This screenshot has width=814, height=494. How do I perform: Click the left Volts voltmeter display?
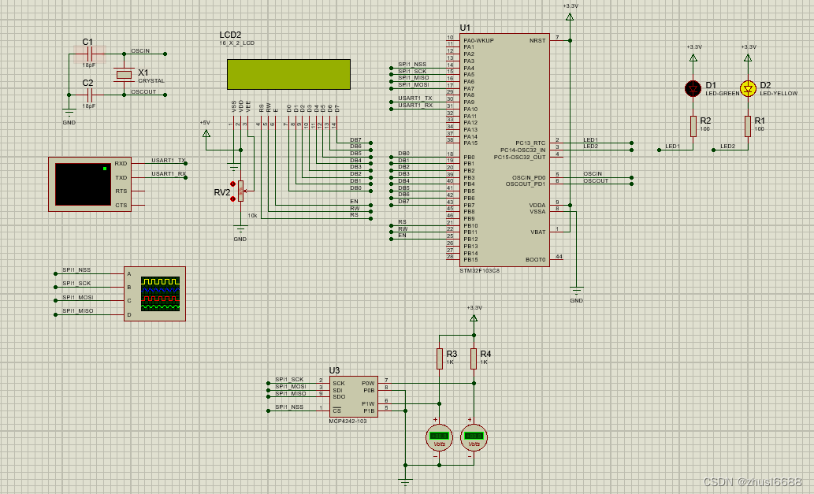click(438, 436)
